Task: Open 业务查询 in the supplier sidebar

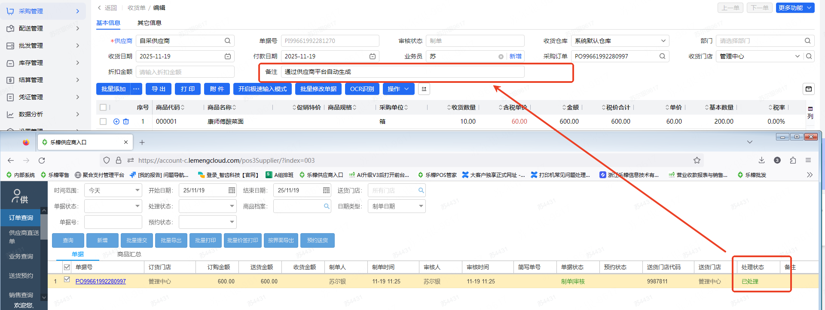Action: pyautogui.click(x=21, y=256)
